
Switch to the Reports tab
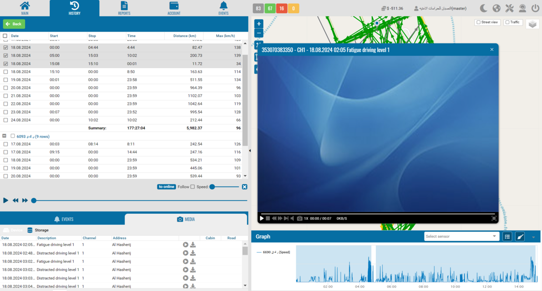(x=124, y=8)
